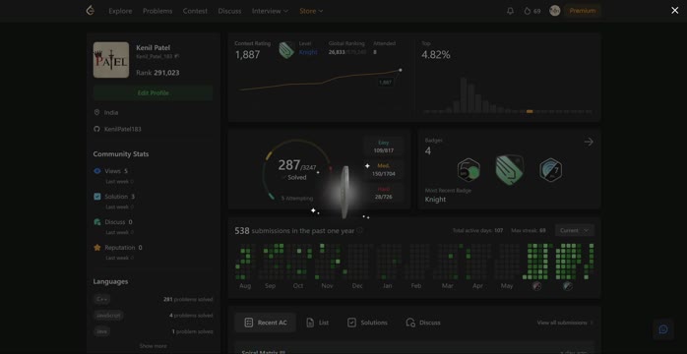
Task: Click the Java language tag
Action: coord(101,331)
